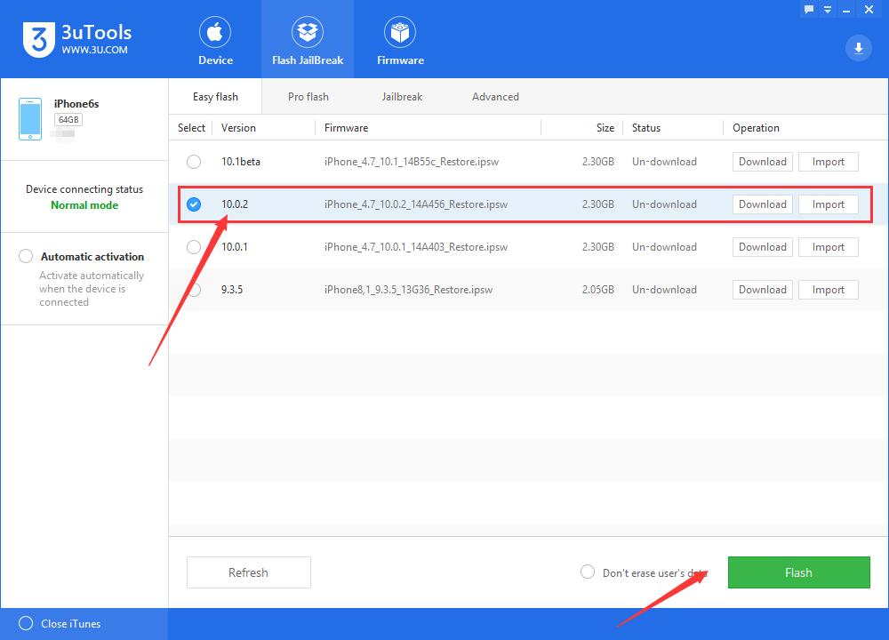Click the green Flash button
The image size is (889, 640).
pos(799,572)
